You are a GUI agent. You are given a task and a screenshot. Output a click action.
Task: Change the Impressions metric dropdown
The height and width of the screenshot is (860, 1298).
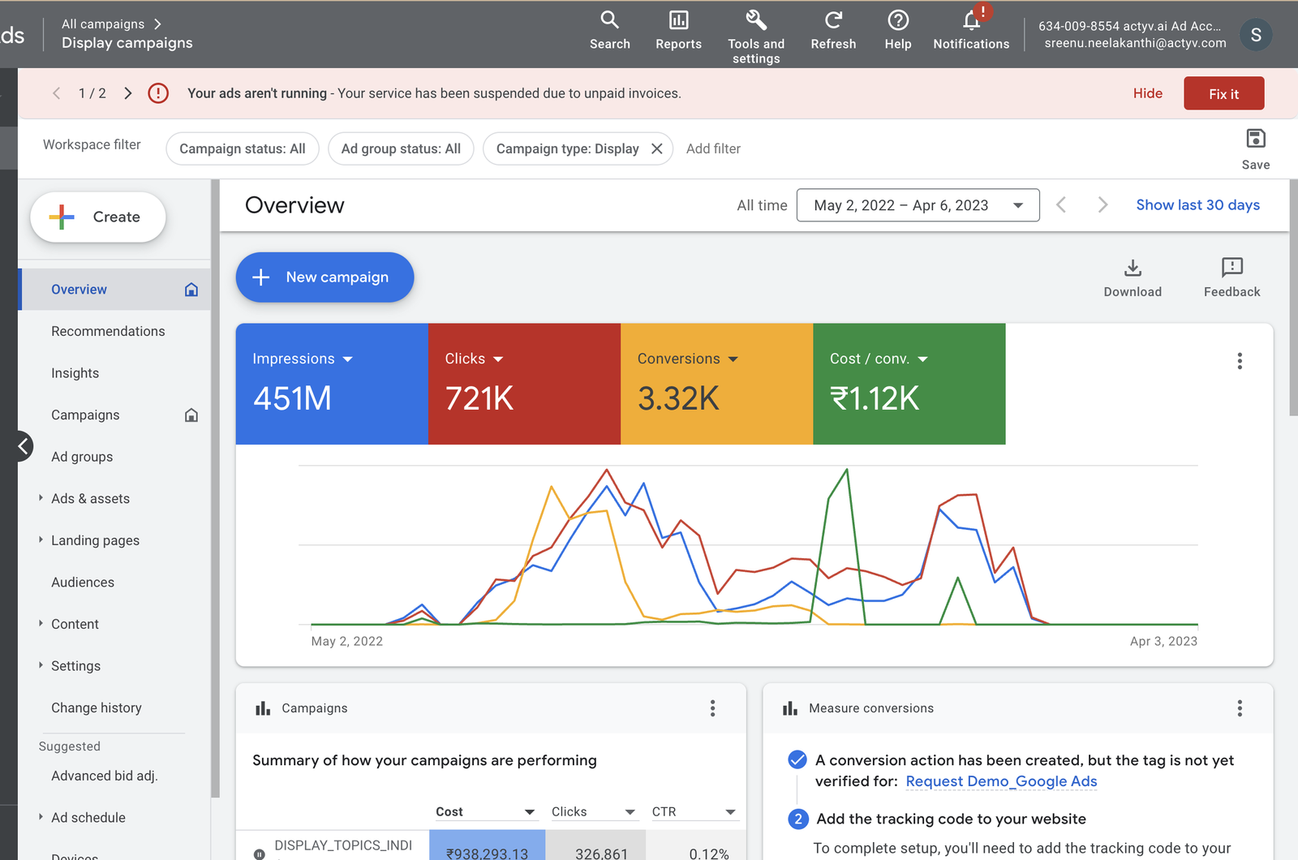(x=348, y=359)
